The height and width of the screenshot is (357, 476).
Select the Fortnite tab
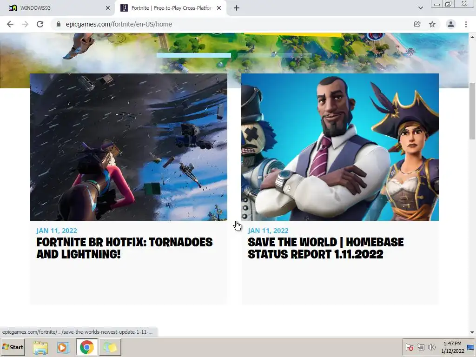[170, 8]
